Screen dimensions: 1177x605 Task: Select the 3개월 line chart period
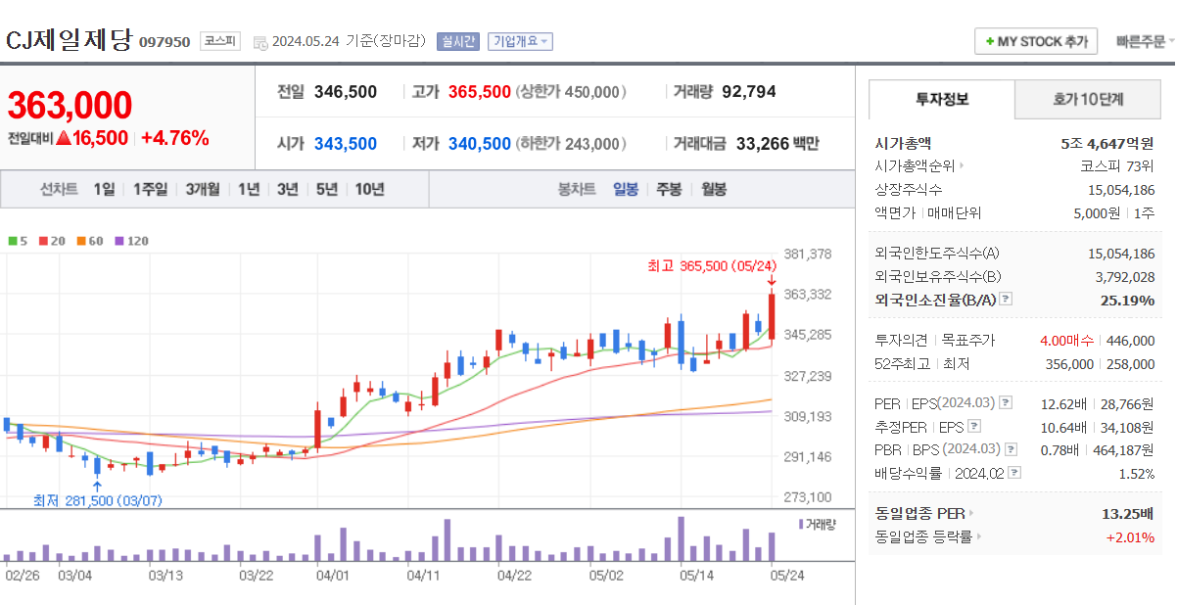point(204,189)
